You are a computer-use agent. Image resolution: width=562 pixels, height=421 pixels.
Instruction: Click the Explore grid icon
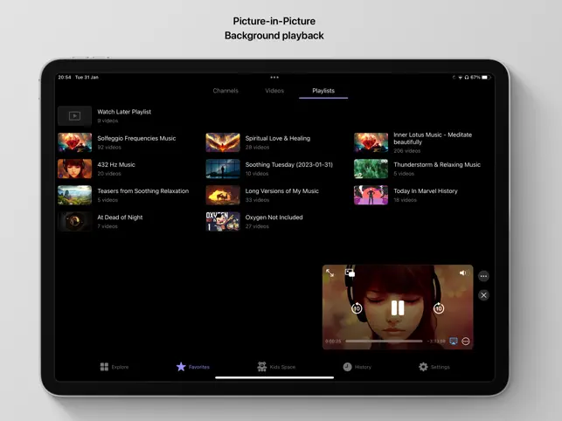tap(104, 367)
